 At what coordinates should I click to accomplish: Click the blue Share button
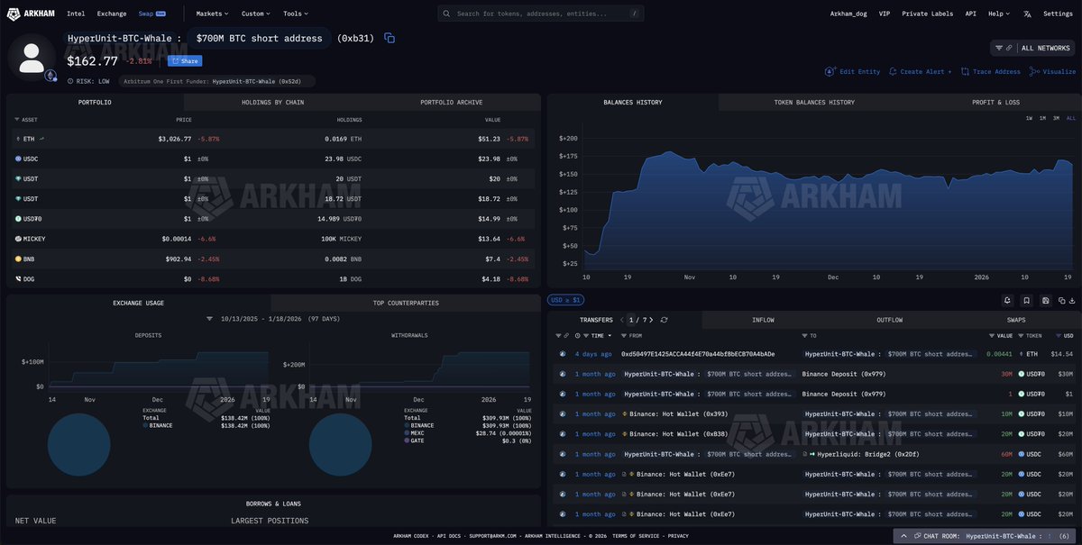185,61
